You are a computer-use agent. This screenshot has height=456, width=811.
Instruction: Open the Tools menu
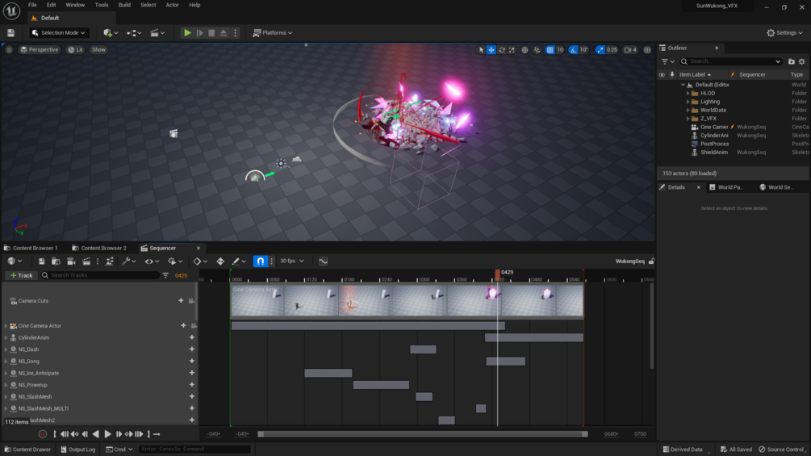[x=102, y=5]
